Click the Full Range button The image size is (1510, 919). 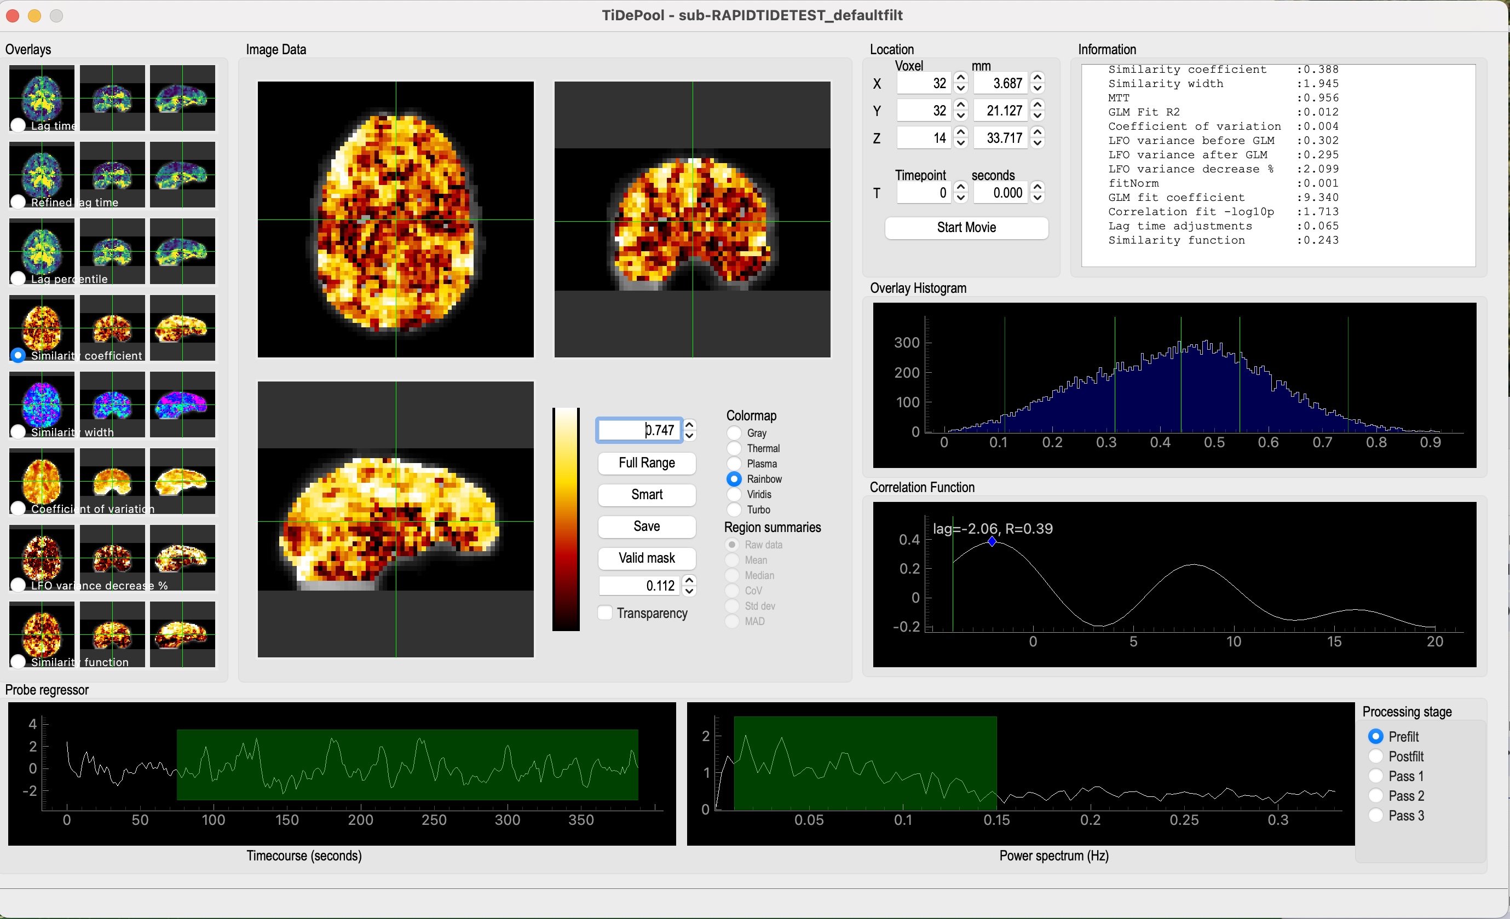click(x=647, y=463)
